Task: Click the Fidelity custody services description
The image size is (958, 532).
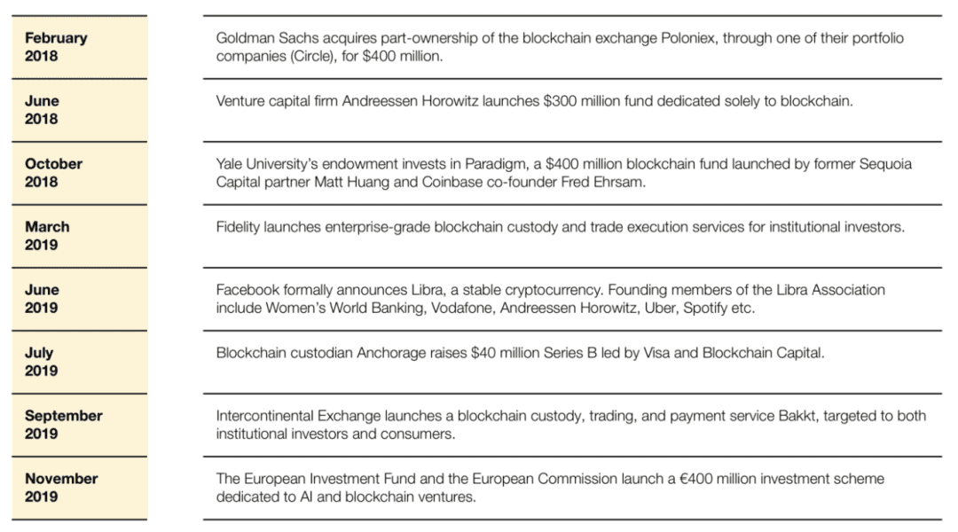Action: click(x=561, y=227)
